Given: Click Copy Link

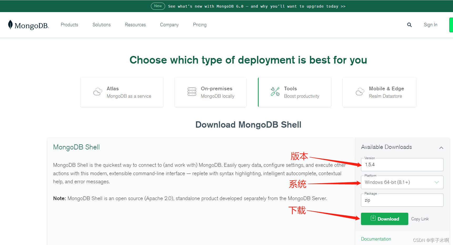Looking at the screenshot, I should (420, 219).
